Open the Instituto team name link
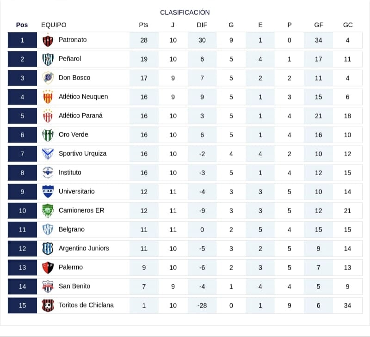370x337 pixels. pos(70,172)
